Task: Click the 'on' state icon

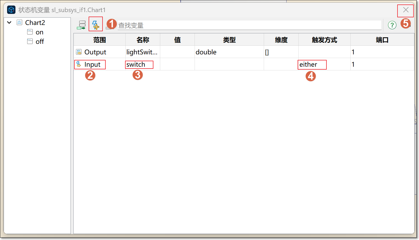Action: [30, 32]
